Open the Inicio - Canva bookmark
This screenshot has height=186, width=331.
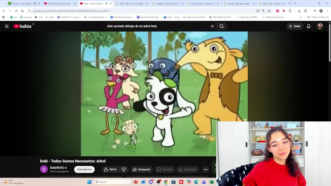pos(171,17)
